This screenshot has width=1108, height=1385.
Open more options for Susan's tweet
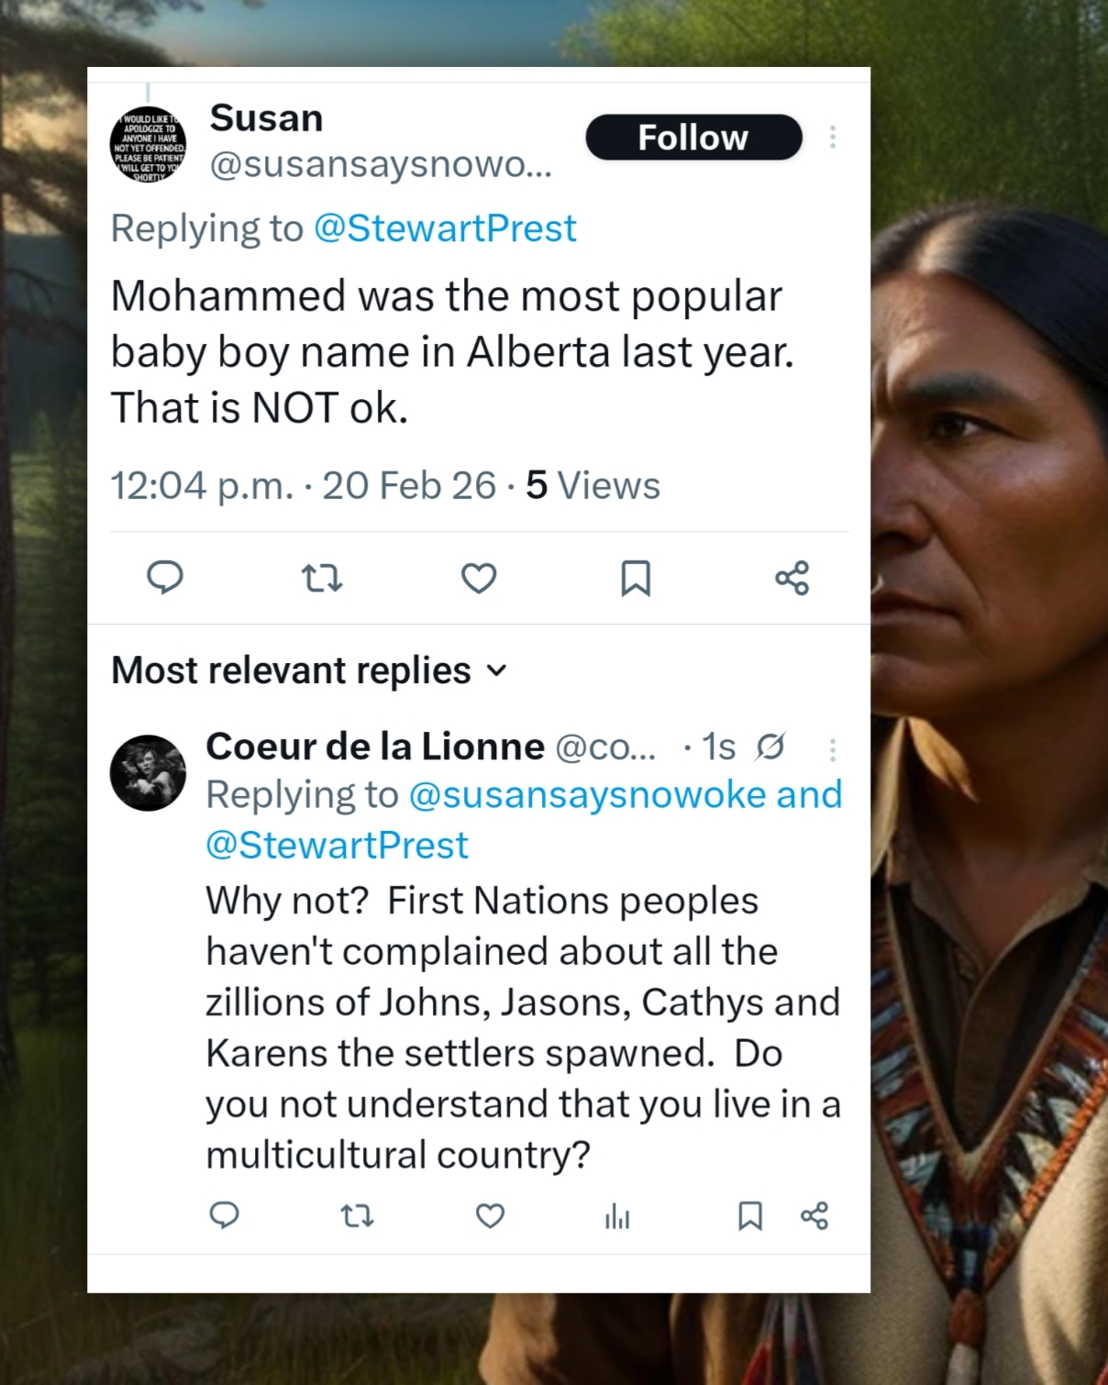coord(833,137)
